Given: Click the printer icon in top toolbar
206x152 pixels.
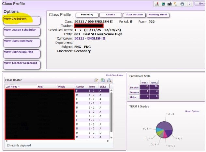Looking at the screenshot, I should [x=182, y=4].
